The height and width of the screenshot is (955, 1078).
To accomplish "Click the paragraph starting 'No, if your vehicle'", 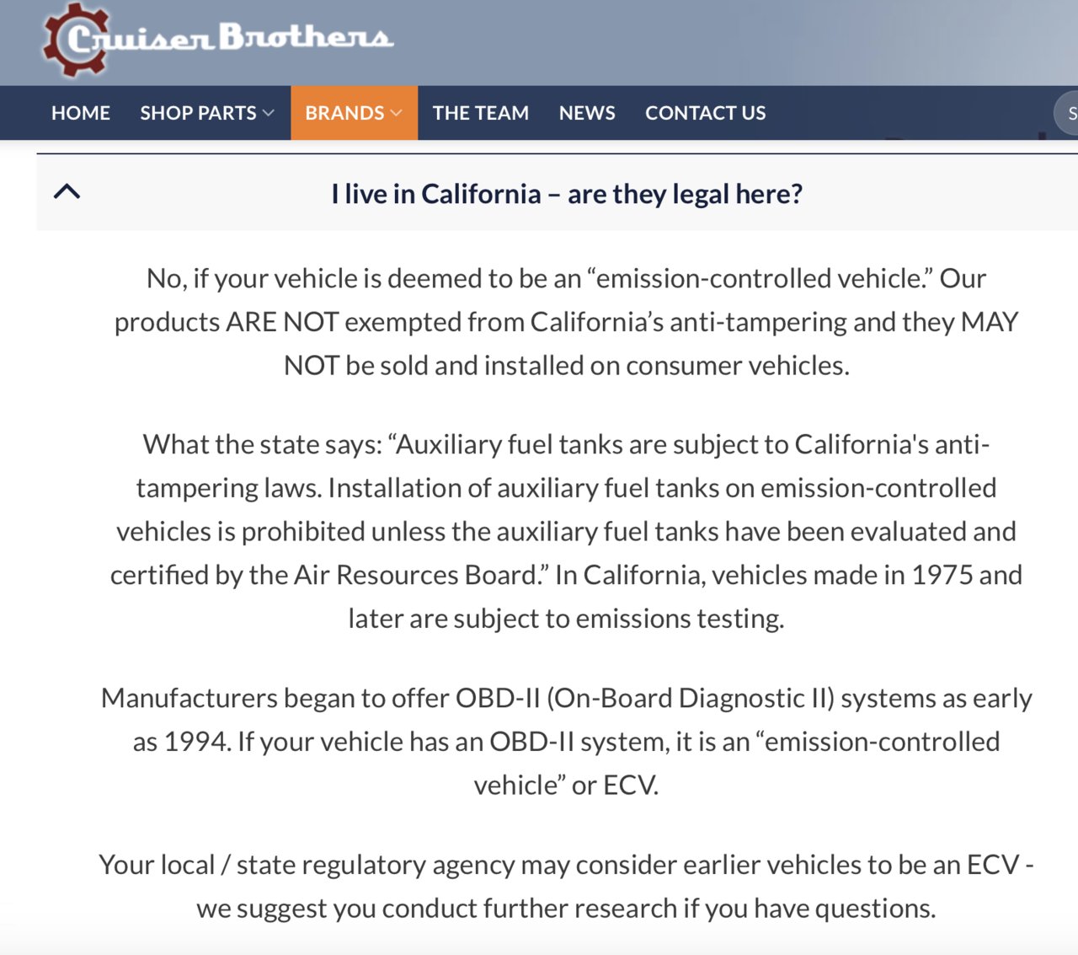I will point(567,322).
